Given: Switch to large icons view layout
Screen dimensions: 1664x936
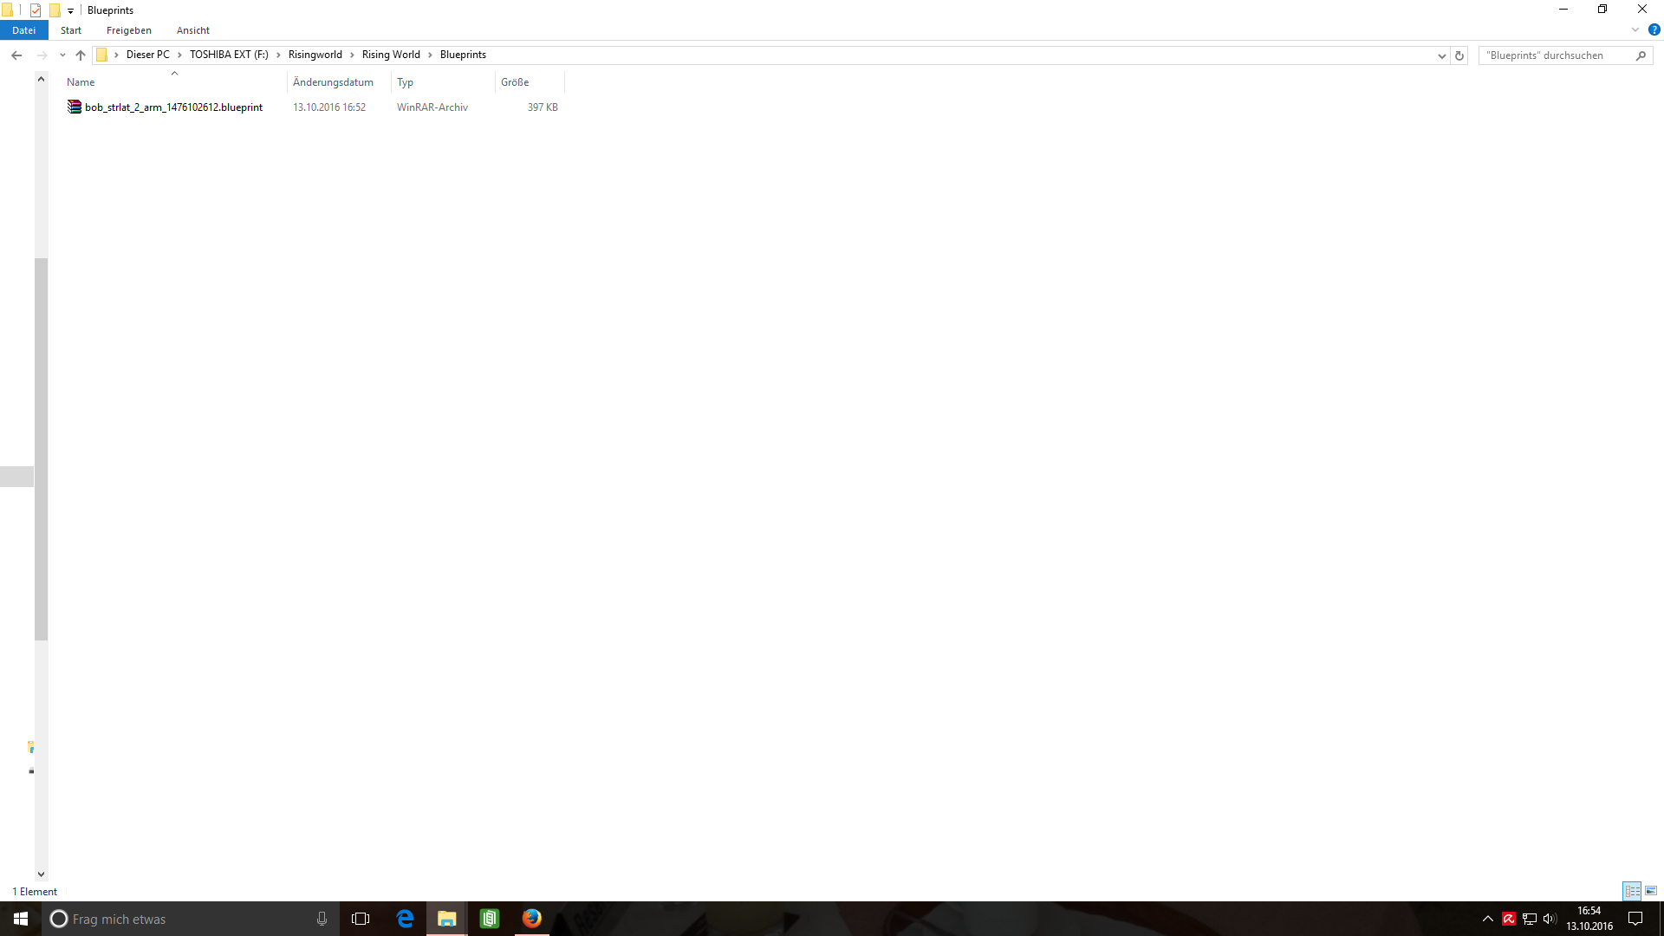Looking at the screenshot, I should [x=1651, y=891].
